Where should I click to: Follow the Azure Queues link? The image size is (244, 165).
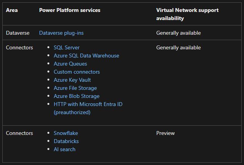[x=70, y=64]
